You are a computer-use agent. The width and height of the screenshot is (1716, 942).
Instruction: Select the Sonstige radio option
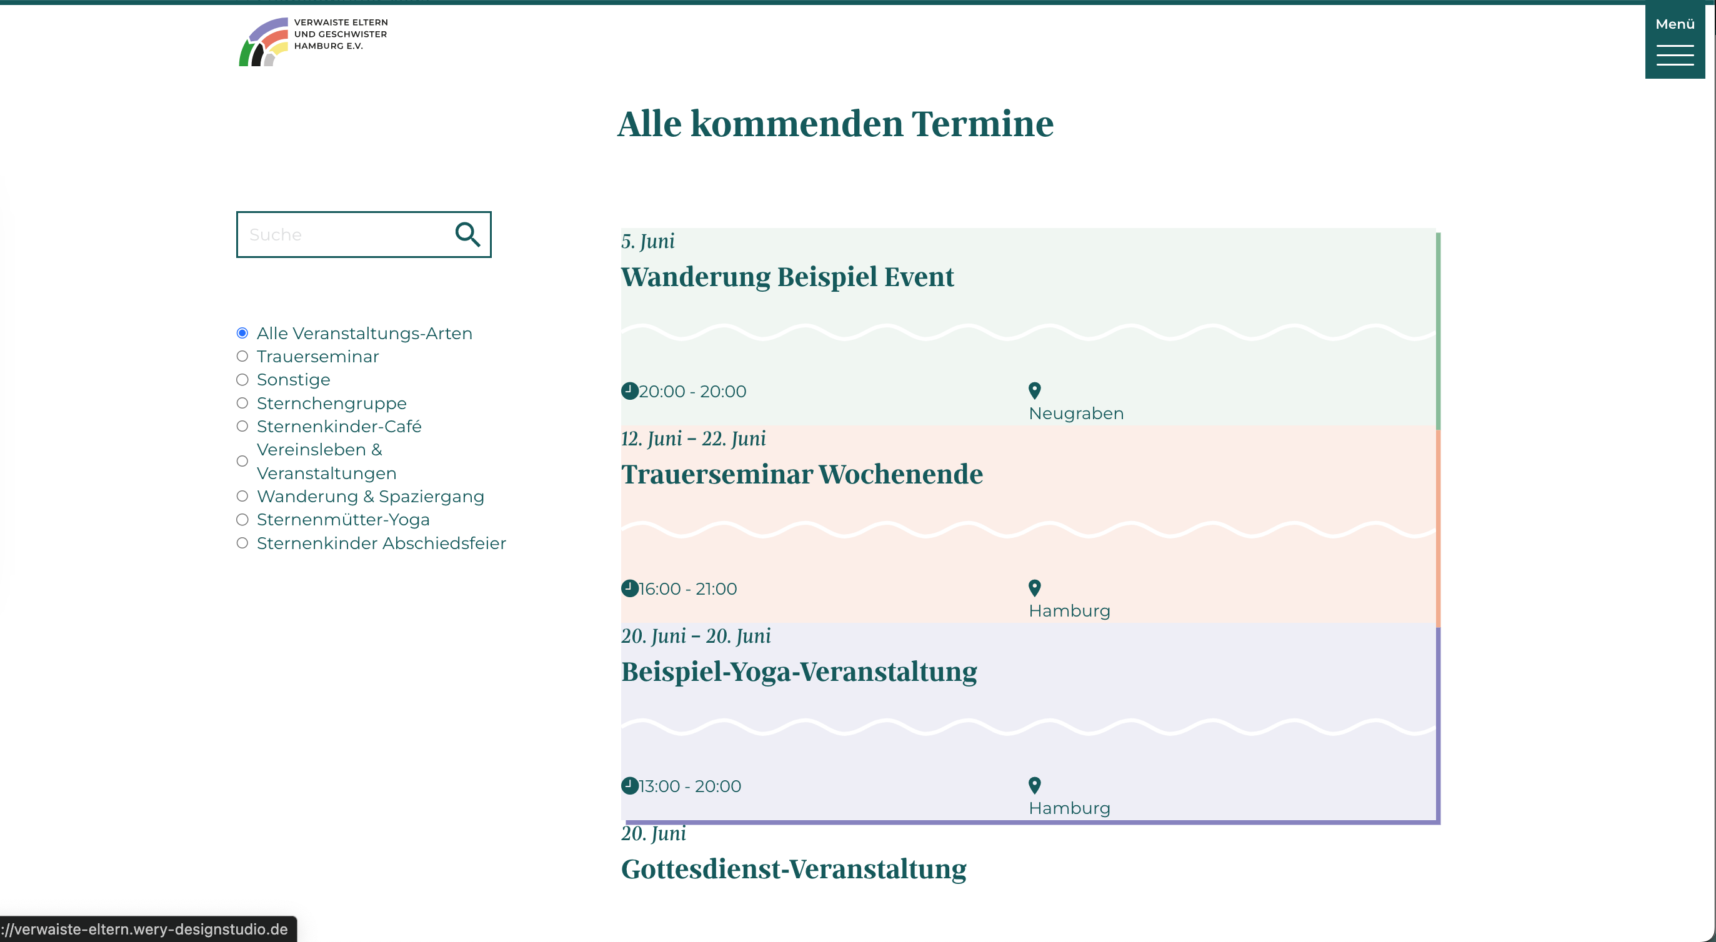point(242,379)
